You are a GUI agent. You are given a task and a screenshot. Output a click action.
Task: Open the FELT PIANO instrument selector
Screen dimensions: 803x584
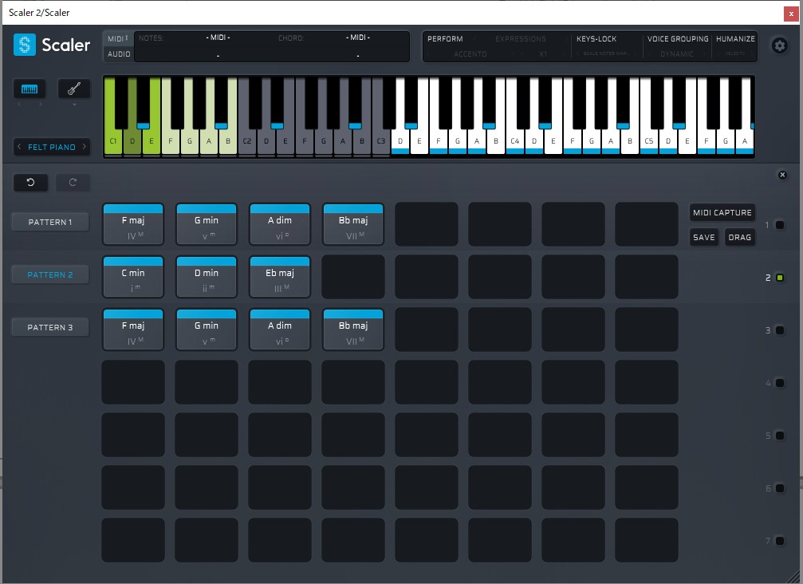[52, 147]
